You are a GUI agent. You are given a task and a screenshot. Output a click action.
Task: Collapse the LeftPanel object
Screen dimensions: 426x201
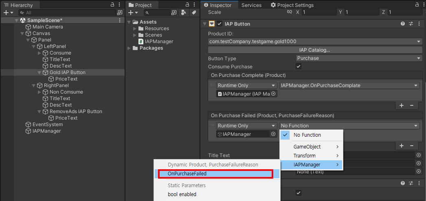tap(34, 46)
